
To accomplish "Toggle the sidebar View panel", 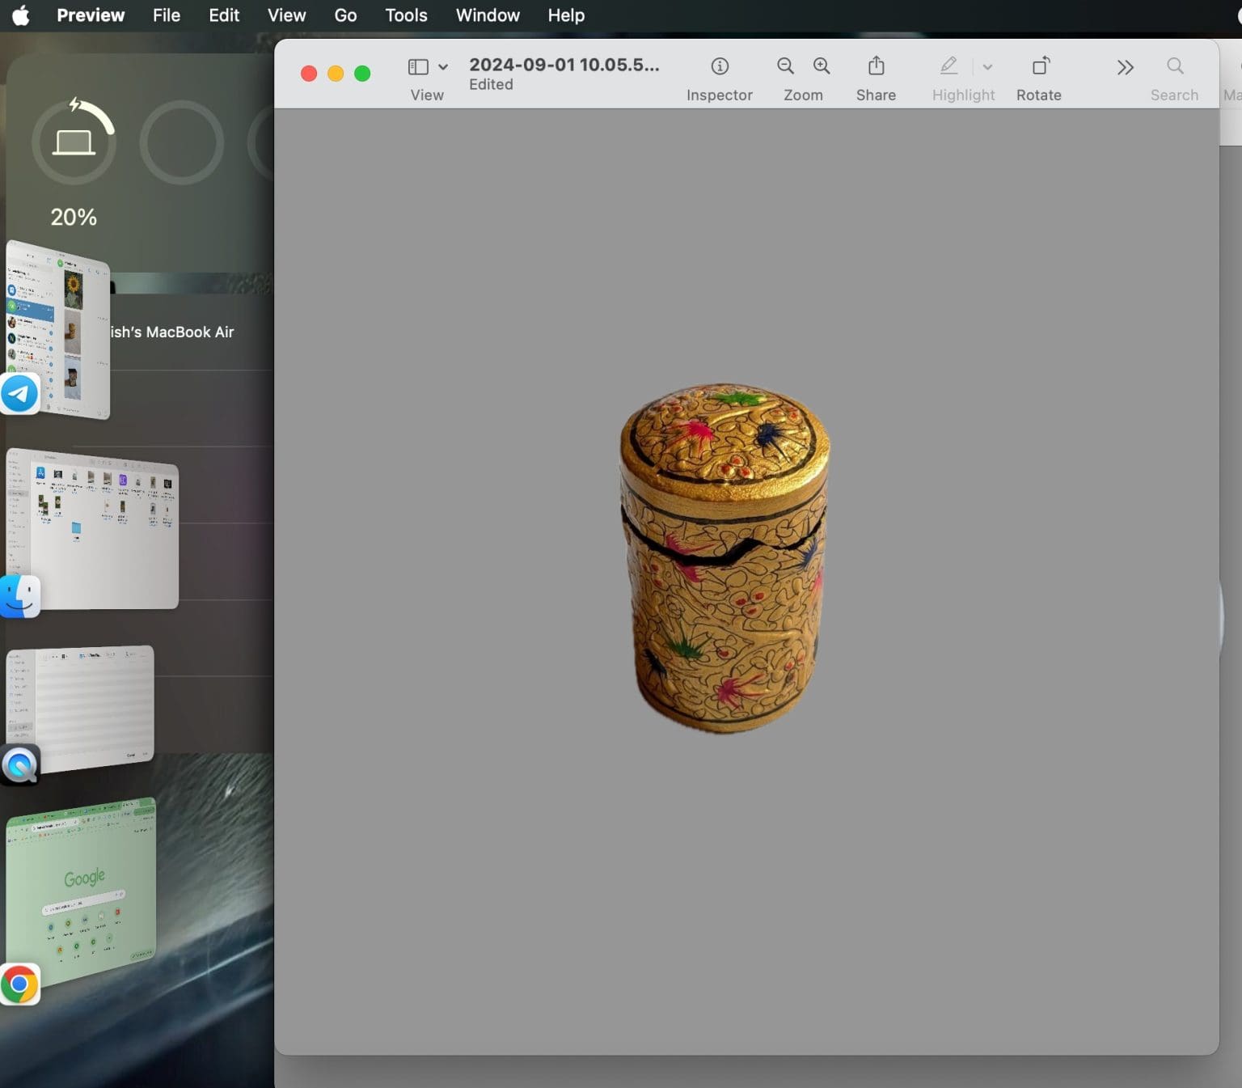I will pyautogui.click(x=417, y=66).
